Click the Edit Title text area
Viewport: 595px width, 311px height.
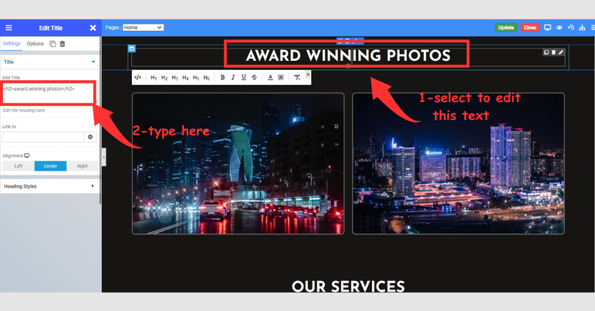49,93
